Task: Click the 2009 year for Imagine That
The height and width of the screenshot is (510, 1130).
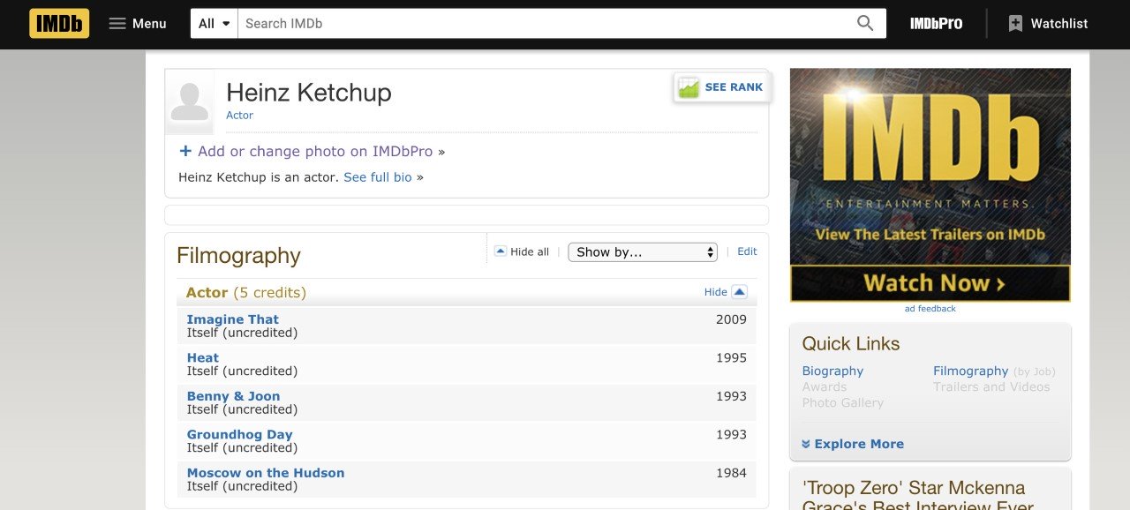Action: point(731,319)
